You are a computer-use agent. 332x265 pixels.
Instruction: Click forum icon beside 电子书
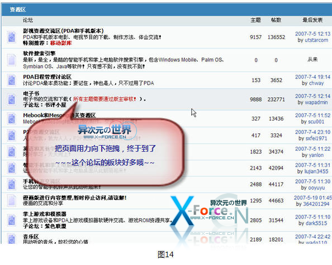coord(12,99)
